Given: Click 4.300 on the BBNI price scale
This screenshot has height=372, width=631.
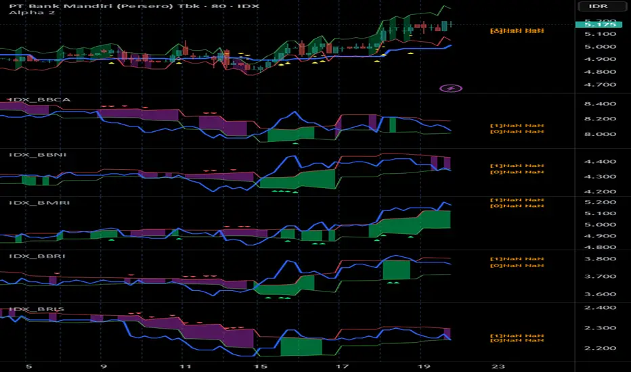Looking at the screenshot, I should click(600, 177).
